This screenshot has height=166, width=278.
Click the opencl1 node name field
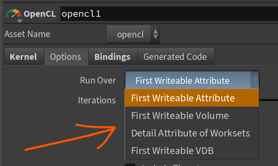click(x=168, y=14)
